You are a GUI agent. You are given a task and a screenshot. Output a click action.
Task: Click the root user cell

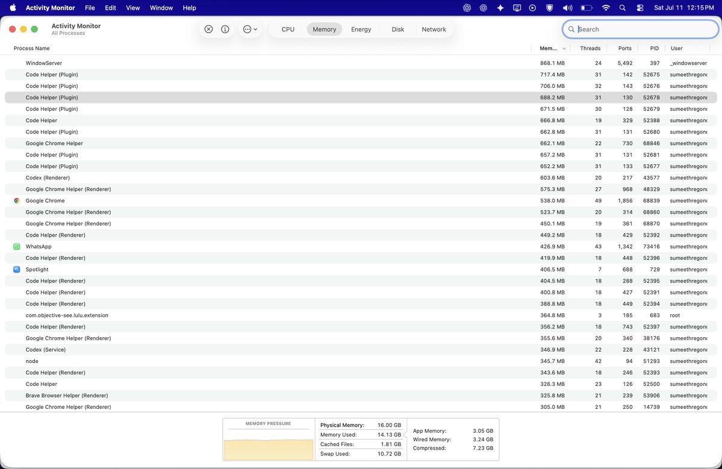pos(674,315)
